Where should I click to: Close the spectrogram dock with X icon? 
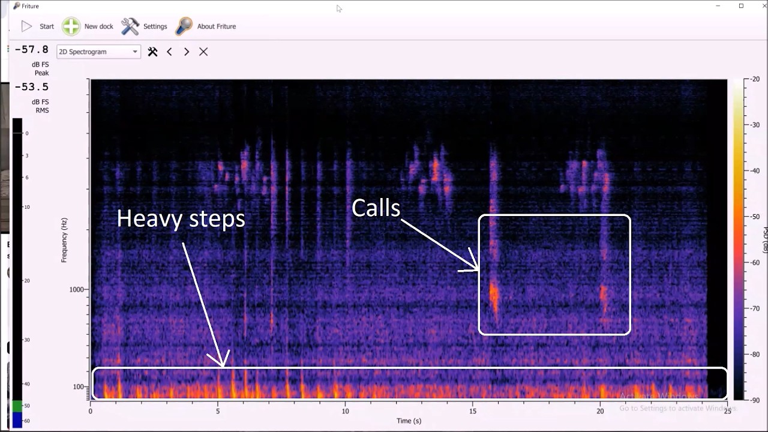203,52
